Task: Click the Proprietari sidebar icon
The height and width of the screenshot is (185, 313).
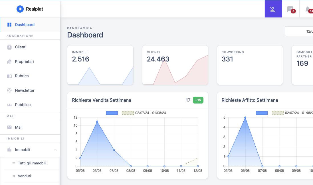Action: (x=9, y=61)
